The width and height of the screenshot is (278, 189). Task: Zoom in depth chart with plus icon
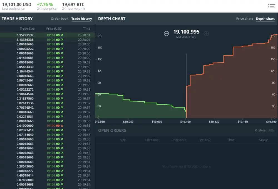coord(206,34)
